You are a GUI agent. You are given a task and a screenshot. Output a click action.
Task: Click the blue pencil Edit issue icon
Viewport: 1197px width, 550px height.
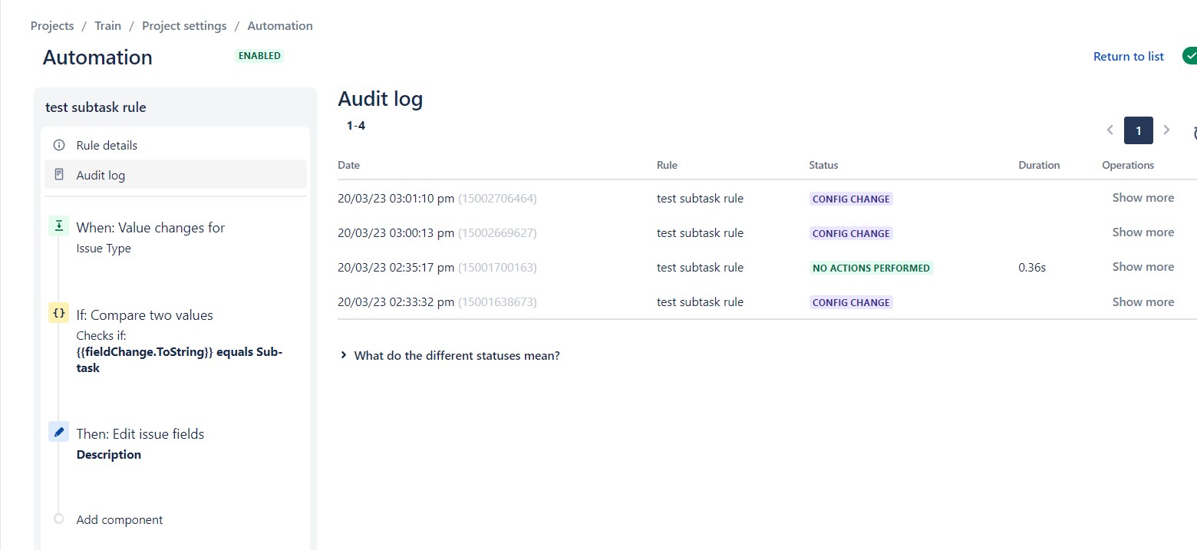(59, 432)
